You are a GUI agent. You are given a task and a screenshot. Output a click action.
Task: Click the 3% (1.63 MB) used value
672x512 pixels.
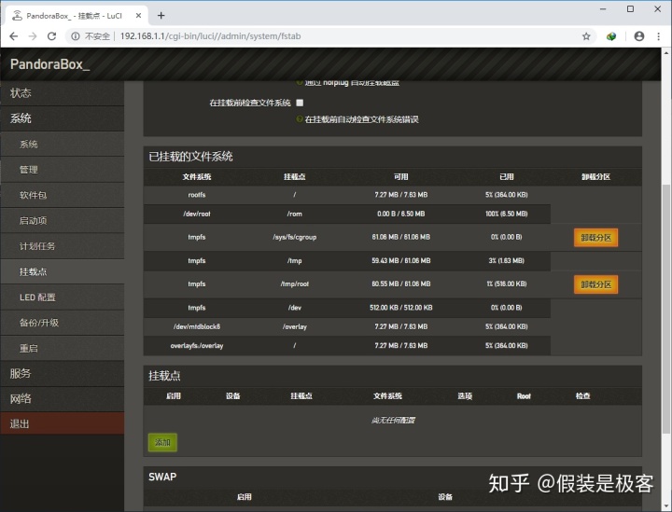coord(506,260)
